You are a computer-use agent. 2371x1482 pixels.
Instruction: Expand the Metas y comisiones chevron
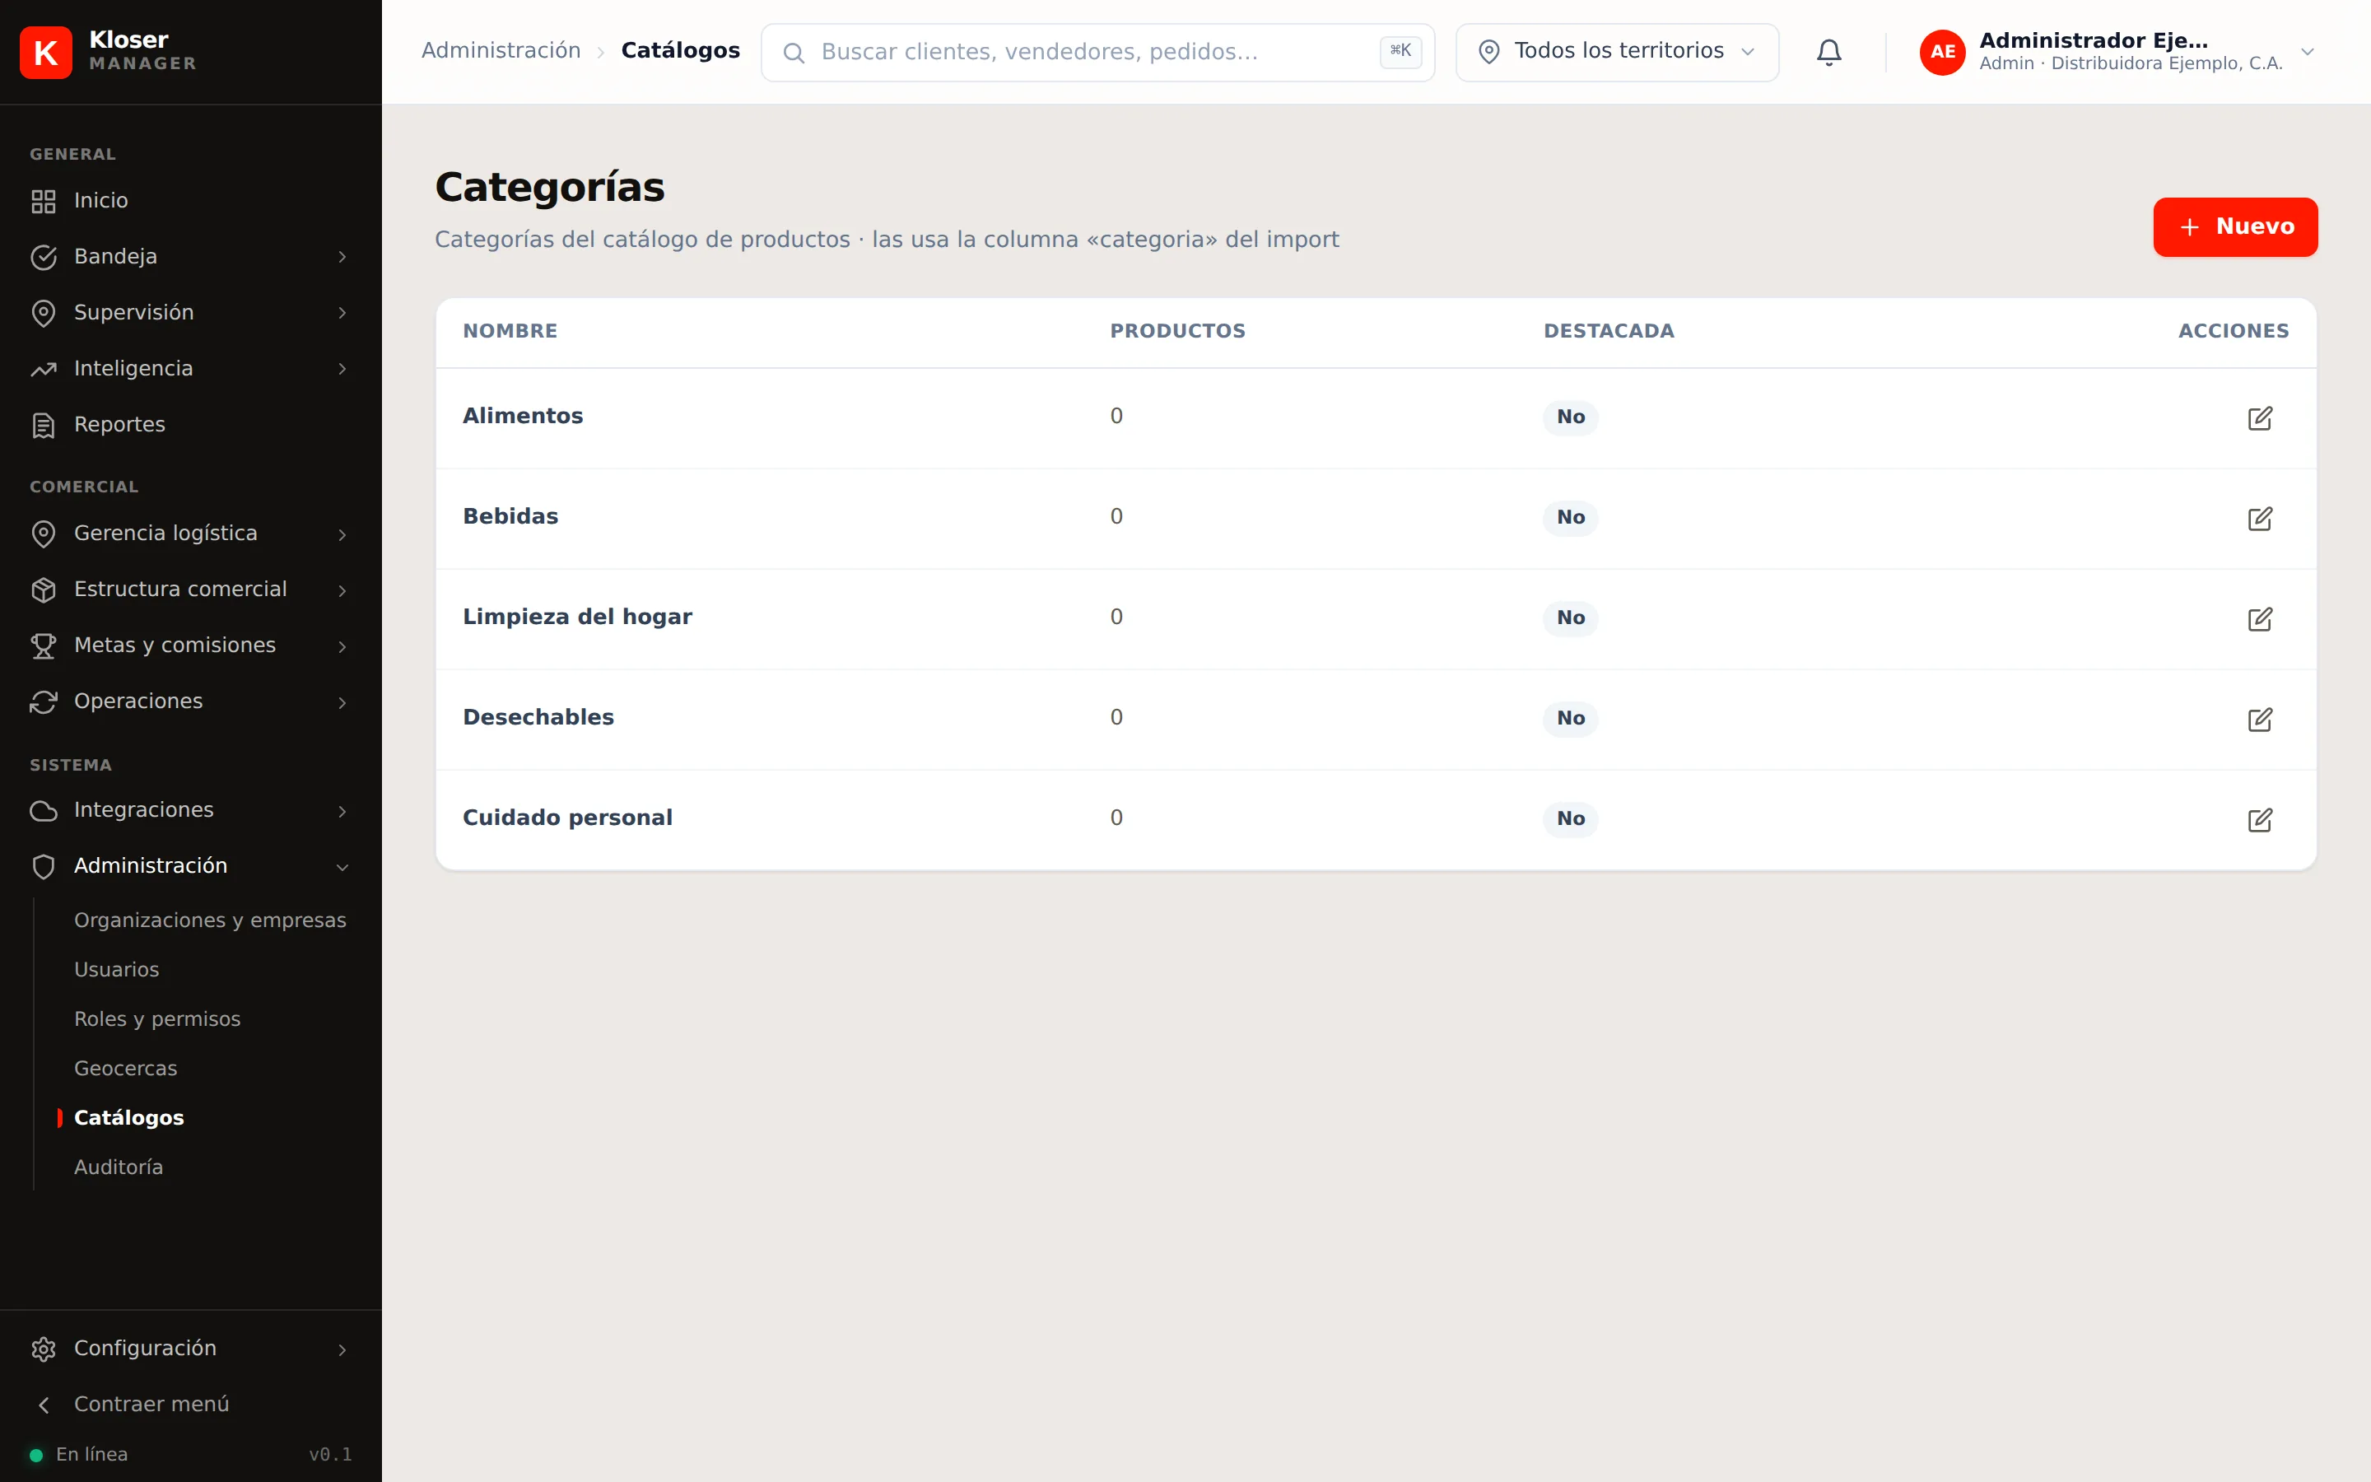(x=342, y=646)
